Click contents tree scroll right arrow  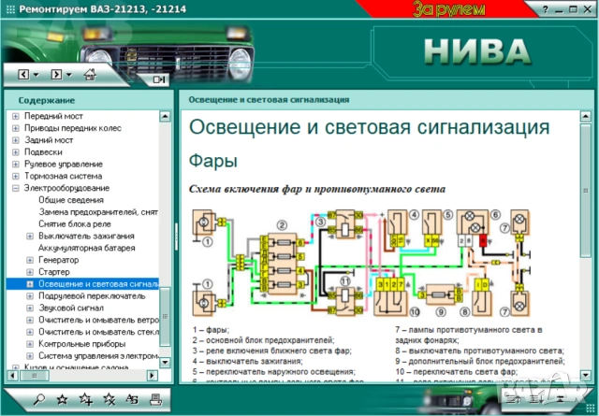click(x=152, y=376)
